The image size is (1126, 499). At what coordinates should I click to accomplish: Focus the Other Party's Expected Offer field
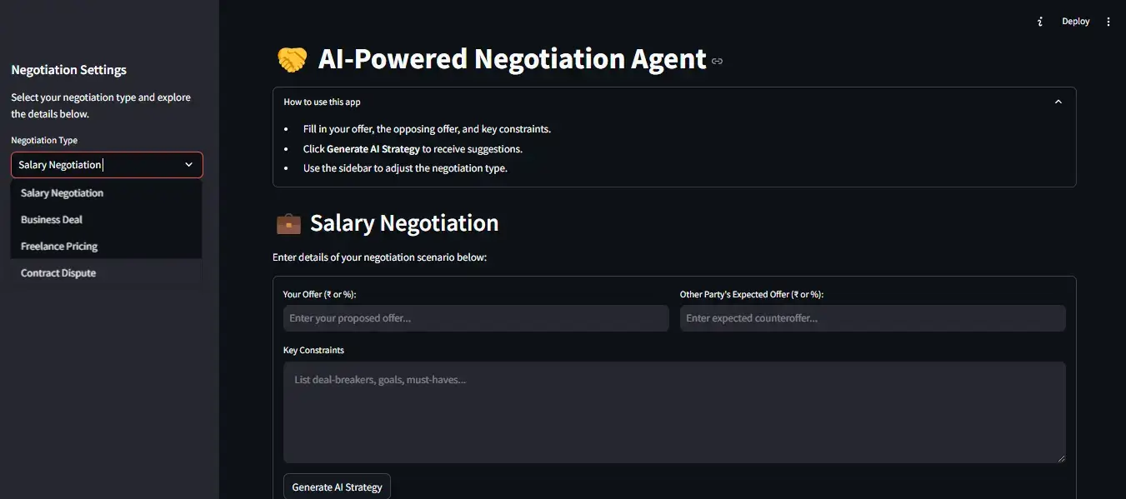click(x=872, y=318)
